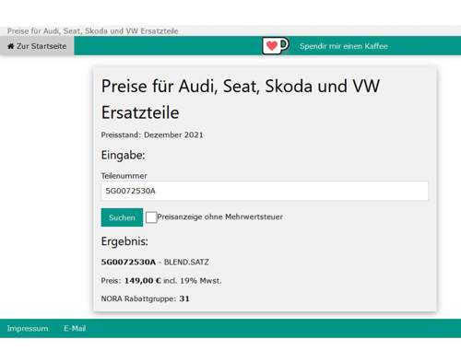
Task: Enable Preisanzeige ohne Mehrwertsteuer checkbox
Action: pos(151,217)
